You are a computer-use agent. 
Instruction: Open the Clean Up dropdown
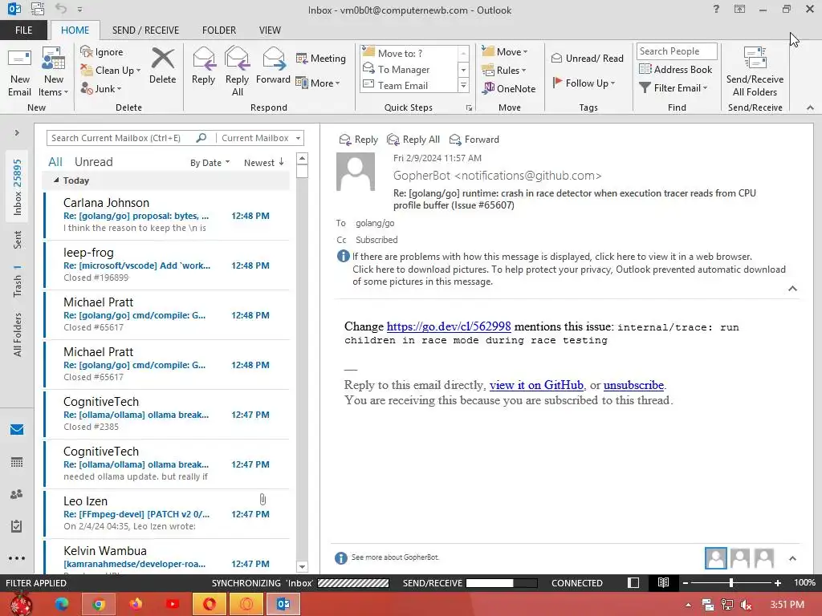[x=111, y=71]
